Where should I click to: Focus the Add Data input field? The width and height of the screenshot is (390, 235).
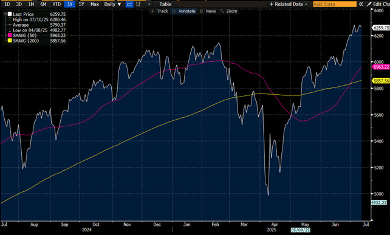335,4
